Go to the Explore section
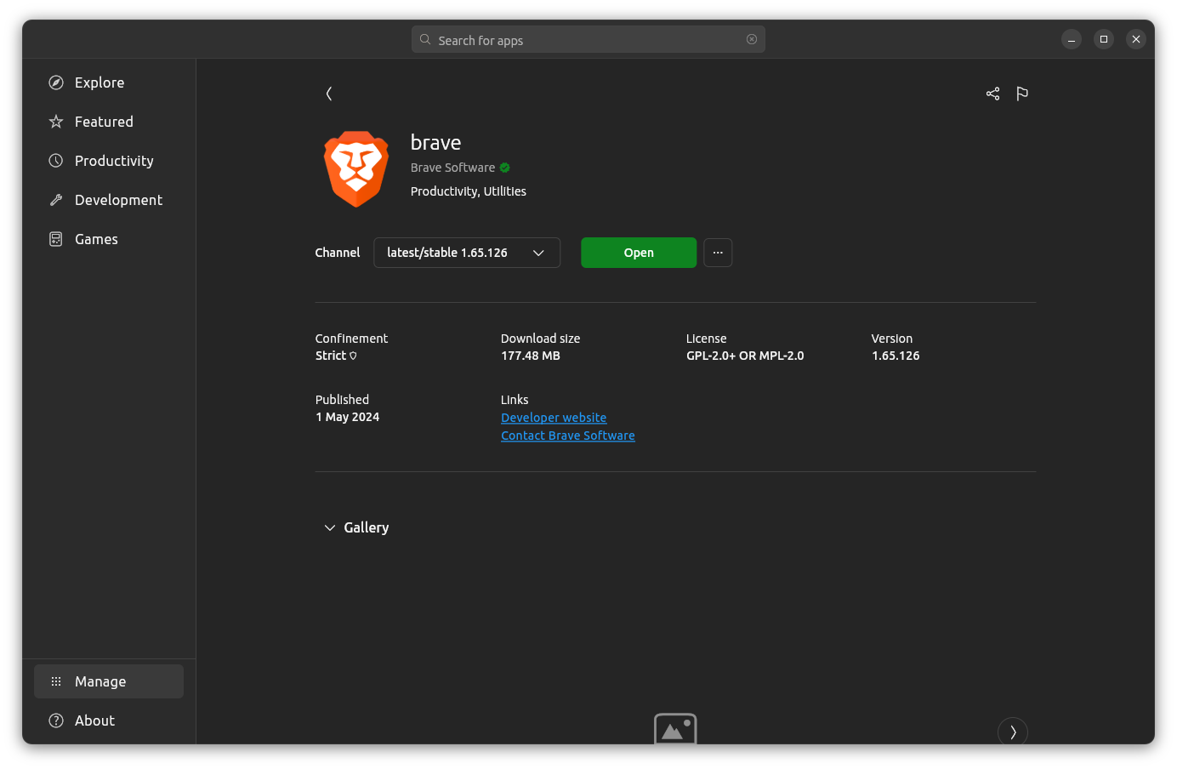The height and width of the screenshot is (769, 1177). (x=100, y=83)
